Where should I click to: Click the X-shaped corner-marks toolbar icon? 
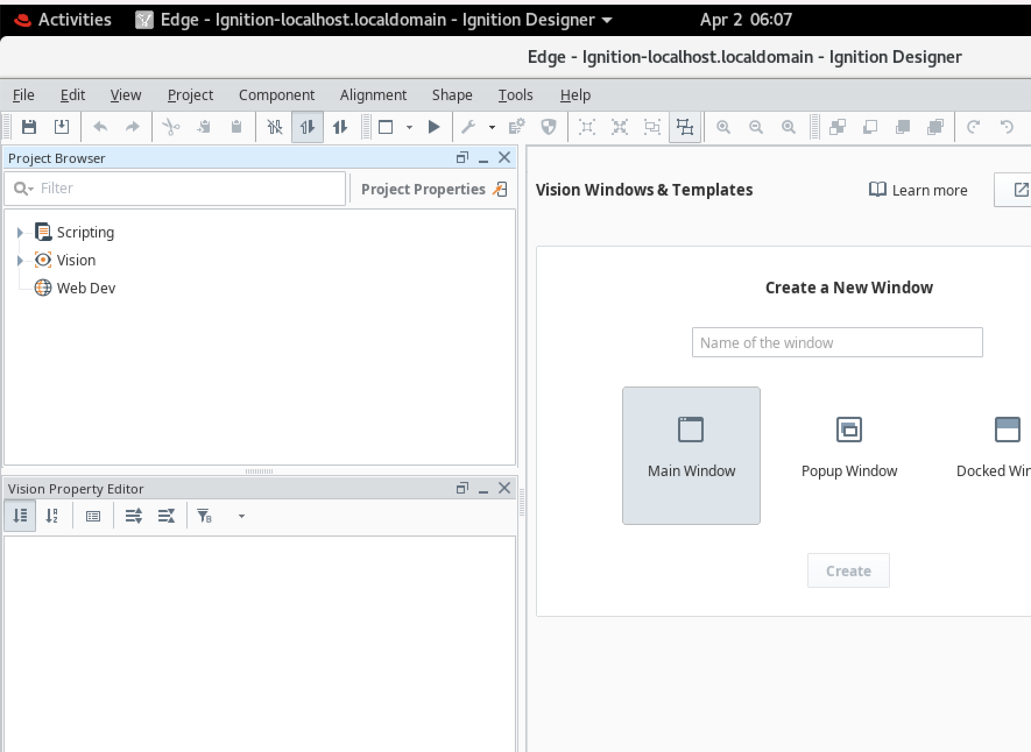click(x=620, y=127)
